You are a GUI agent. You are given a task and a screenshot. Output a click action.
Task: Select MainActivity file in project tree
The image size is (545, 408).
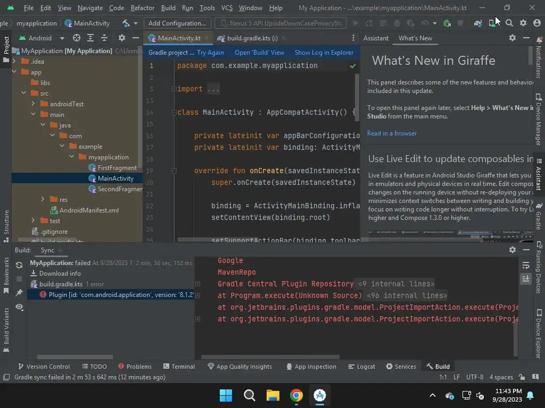(x=77, y=178)
